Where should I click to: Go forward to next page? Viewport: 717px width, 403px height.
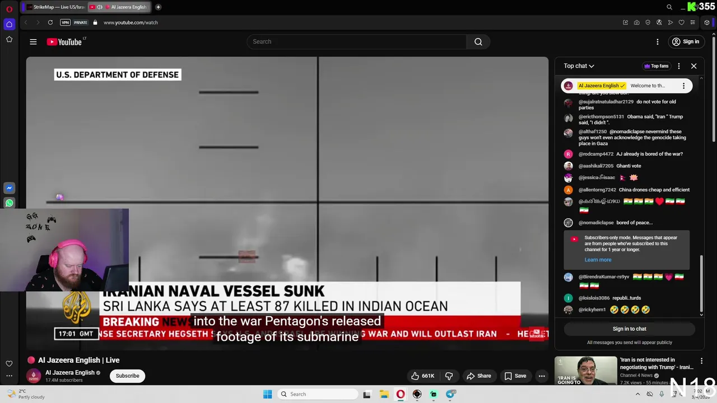point(38,22)
